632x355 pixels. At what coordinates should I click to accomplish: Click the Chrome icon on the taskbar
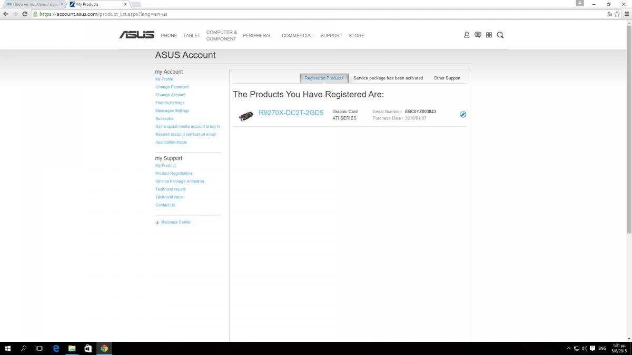pos(104,348)
